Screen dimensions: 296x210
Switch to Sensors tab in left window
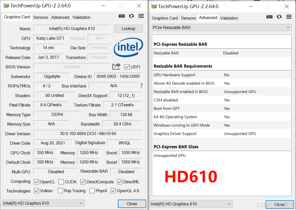click(41, 17)
